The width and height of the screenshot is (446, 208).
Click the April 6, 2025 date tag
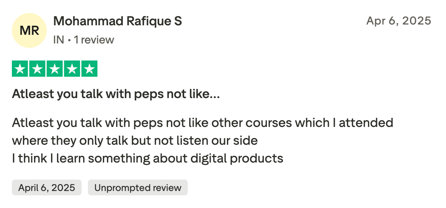coord(47,187)
